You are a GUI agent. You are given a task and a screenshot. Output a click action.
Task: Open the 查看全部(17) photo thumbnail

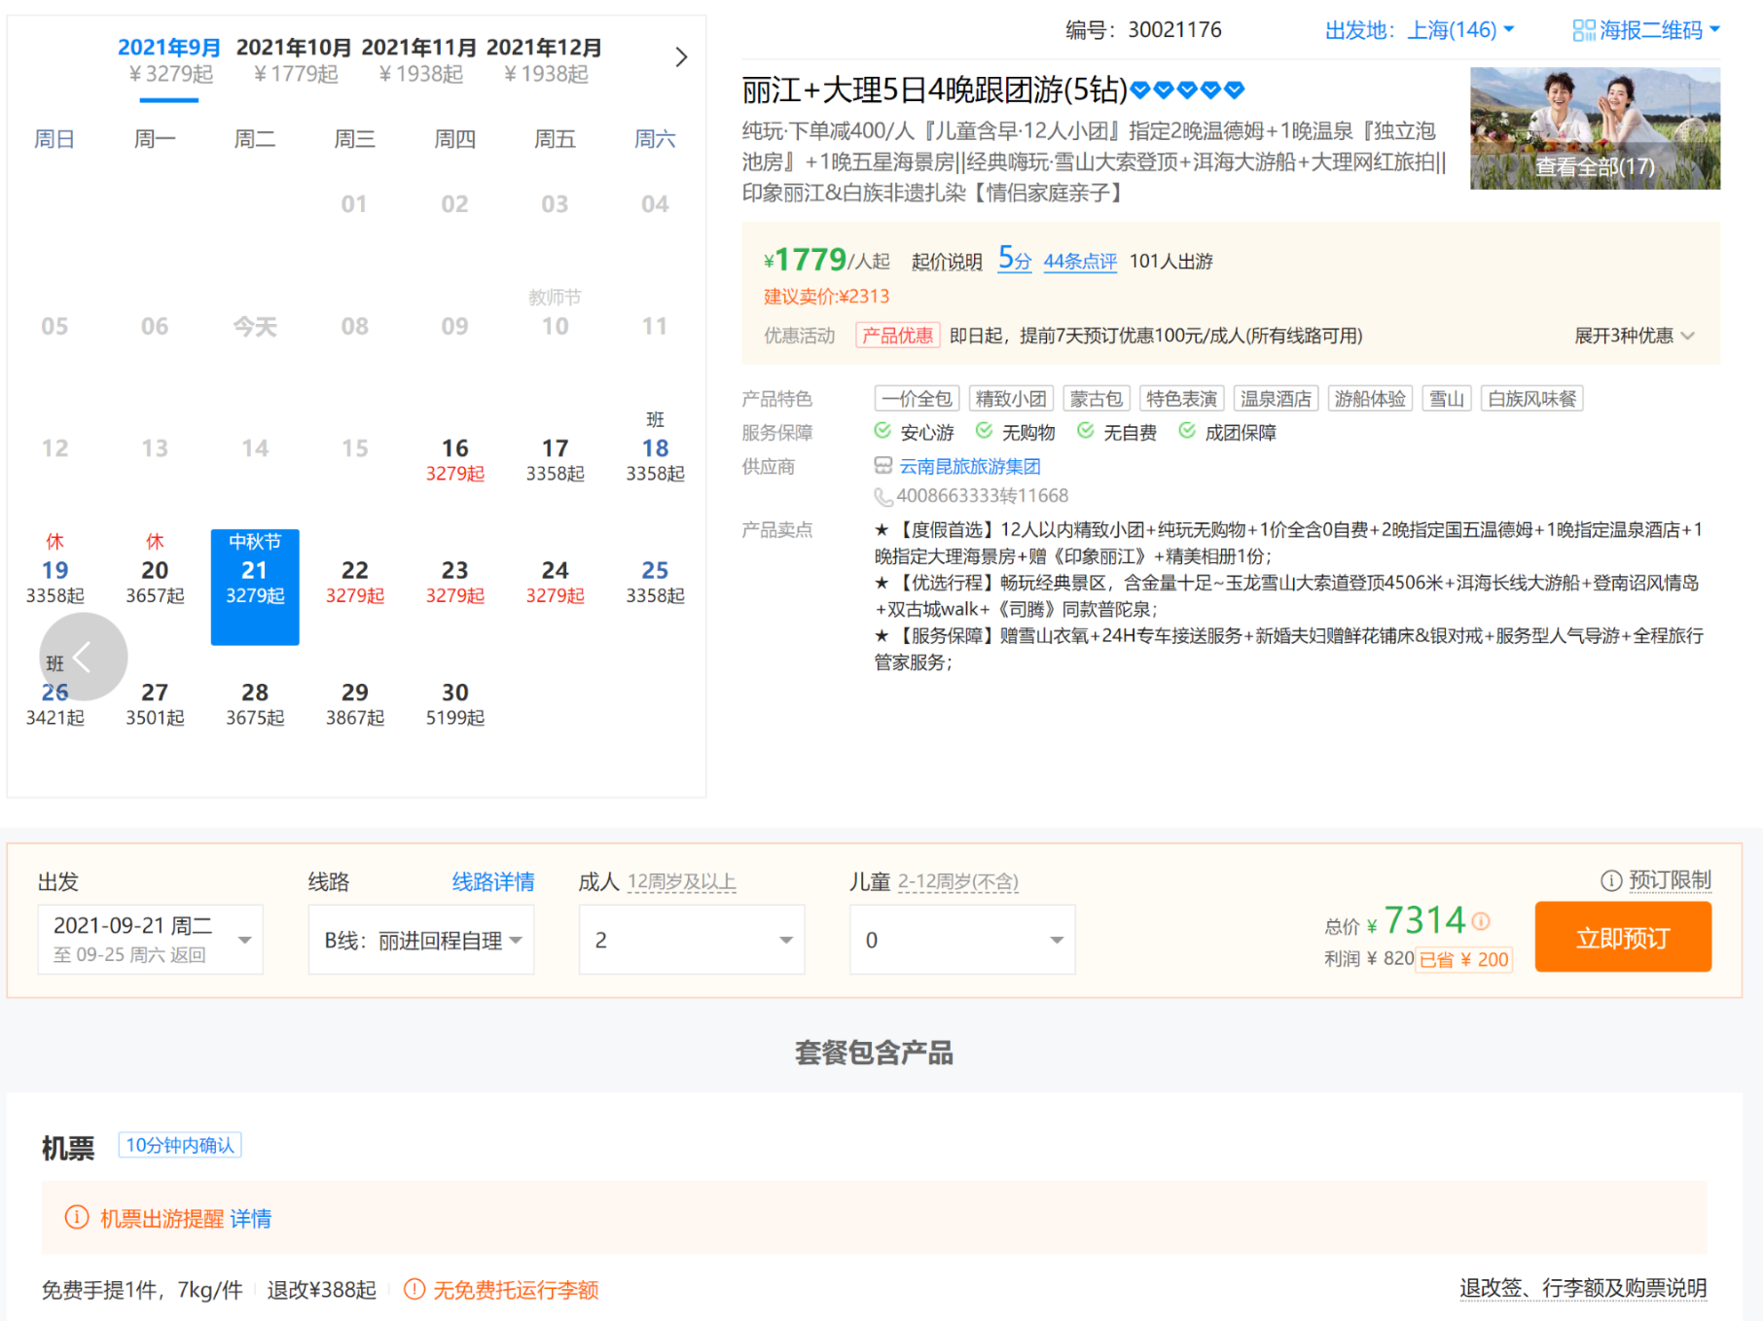tap(1595, 128)
